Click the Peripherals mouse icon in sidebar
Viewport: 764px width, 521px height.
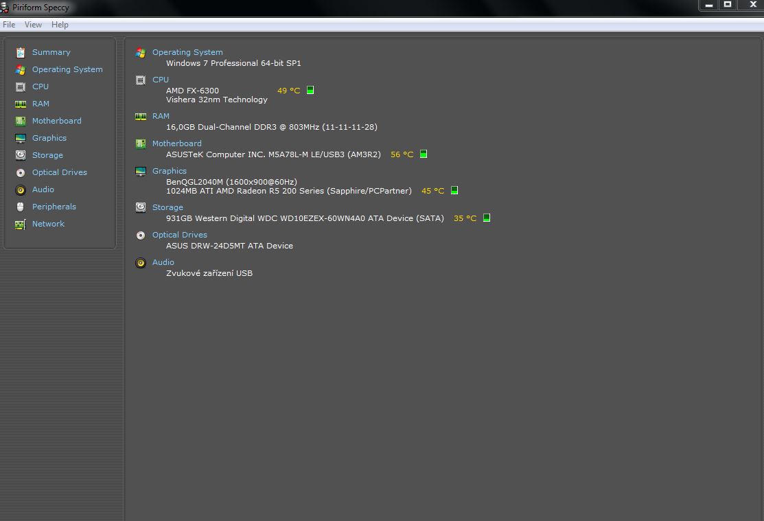pyautogui.click(x=21, y=207)
